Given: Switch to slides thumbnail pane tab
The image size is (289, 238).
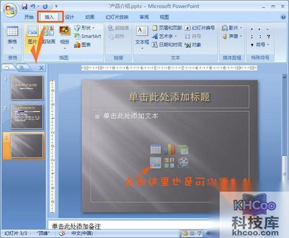Looking at the screenshot, I should coord(8,68).
